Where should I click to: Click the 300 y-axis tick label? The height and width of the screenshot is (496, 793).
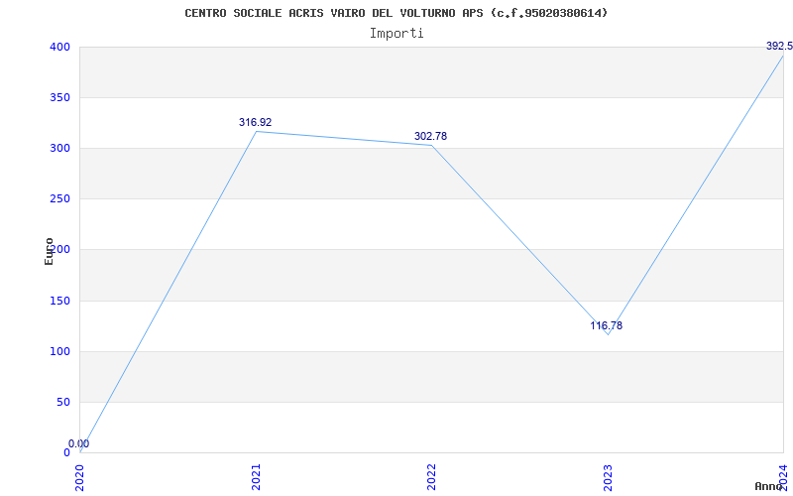click(59, 148)
